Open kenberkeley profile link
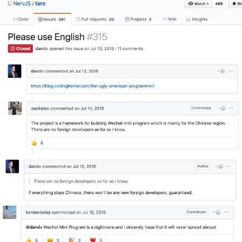The image size is (242, 242). pyautogui.click(x=38, y=212)
